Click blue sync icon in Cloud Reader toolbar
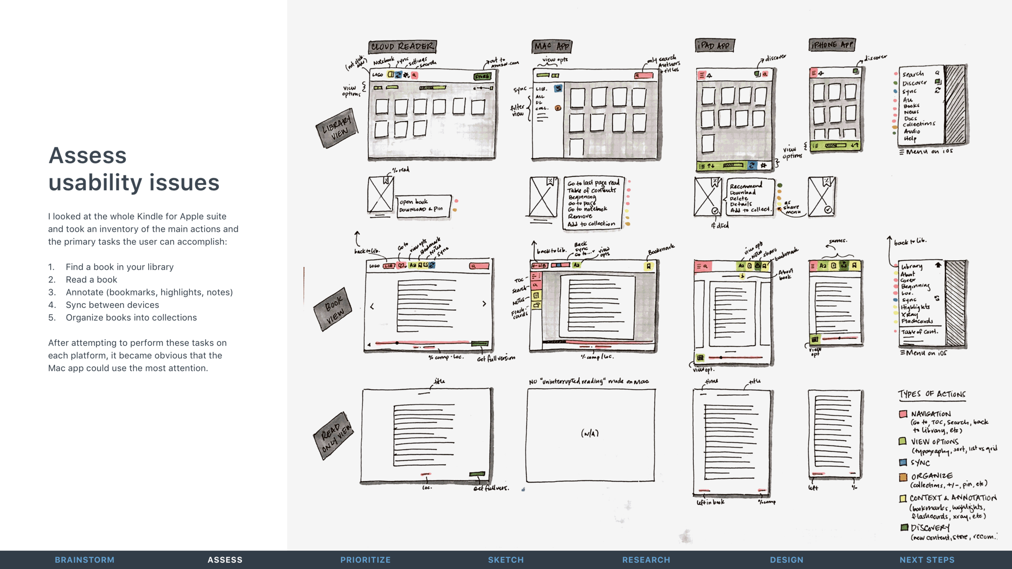 tap(398, 75)
